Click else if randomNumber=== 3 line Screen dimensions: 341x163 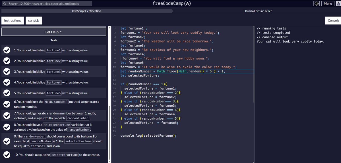click(150, 101)
